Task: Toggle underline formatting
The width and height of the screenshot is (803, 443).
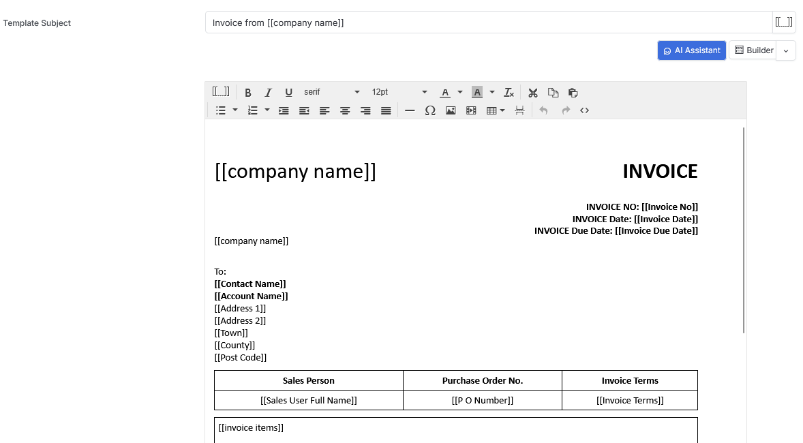Action: [x=288, y=93]
